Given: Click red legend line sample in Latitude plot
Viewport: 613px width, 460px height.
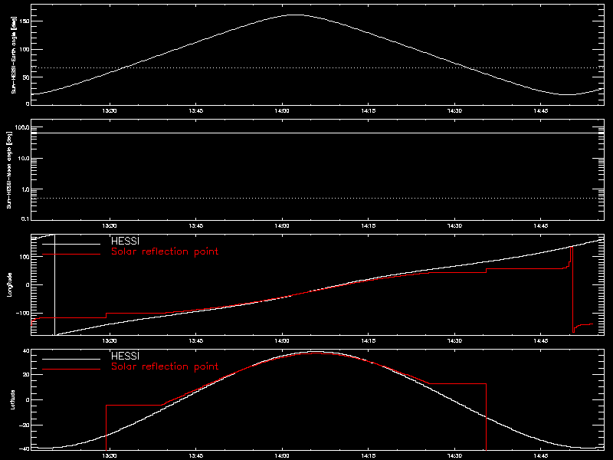Looking at the screenshot, I should pyautogui.click(x=71, y=370).
